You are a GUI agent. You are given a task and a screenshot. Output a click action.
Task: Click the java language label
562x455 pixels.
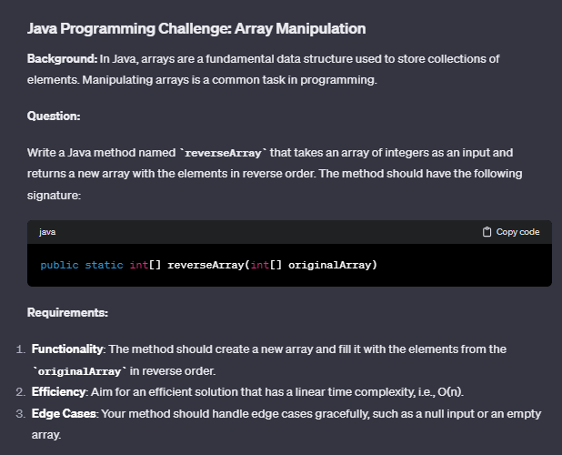click(47, 232)
